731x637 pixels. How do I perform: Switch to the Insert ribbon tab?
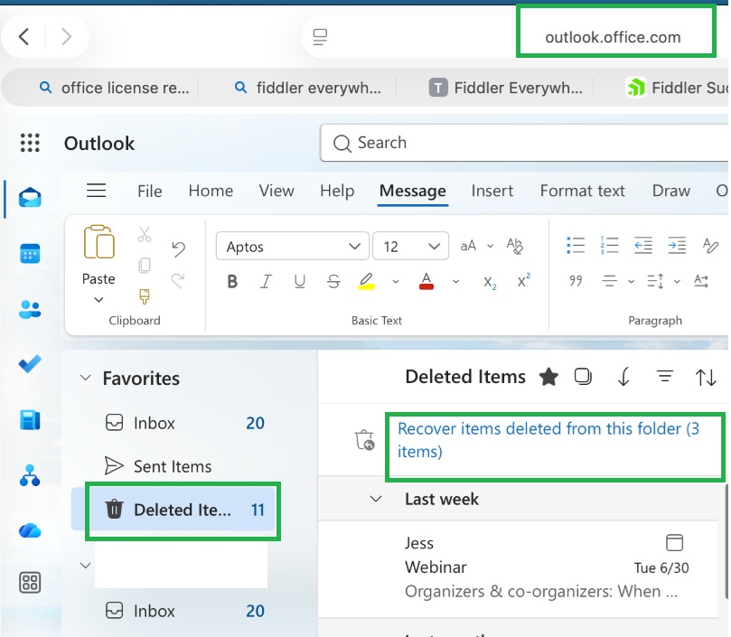pyautogui.click(x=492, y=191)
